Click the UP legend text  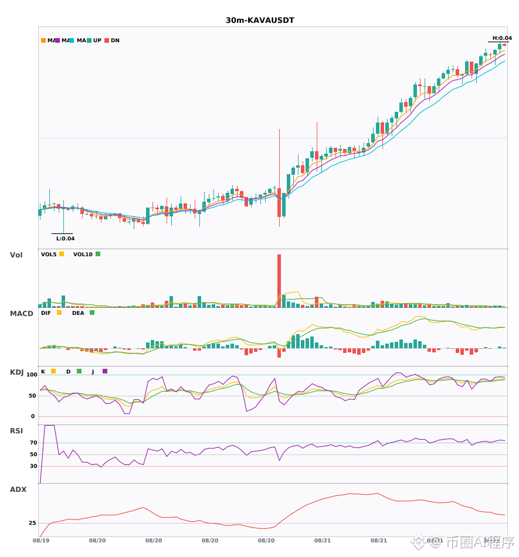pos(97,40)
